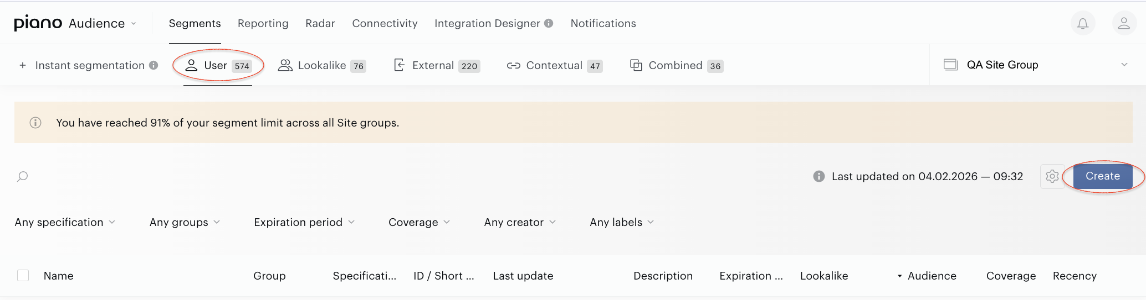
Task: Open the Expiration period filter
Action: [x=304, y=222]
